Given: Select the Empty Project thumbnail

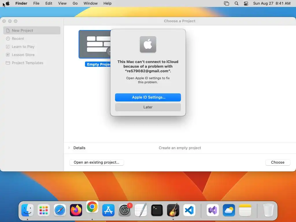Looking at the screenshot, I should (95, 44).
